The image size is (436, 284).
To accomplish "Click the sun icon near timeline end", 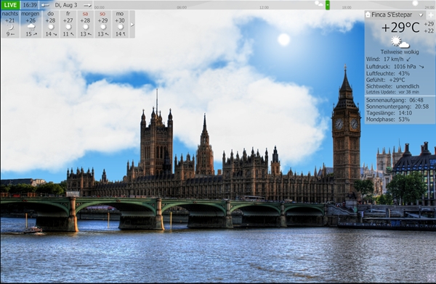I will [x=415, y=3].
